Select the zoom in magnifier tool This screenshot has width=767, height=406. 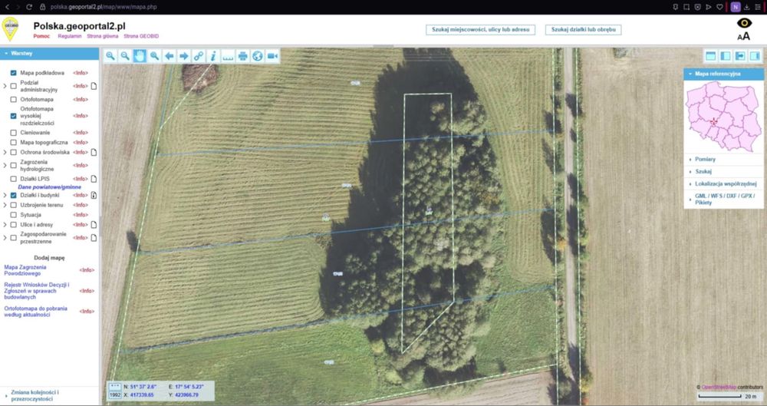[x=110, y=56]
